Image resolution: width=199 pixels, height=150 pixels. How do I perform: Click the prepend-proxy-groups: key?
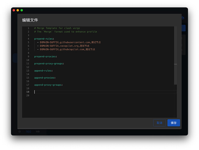(49, 64)
